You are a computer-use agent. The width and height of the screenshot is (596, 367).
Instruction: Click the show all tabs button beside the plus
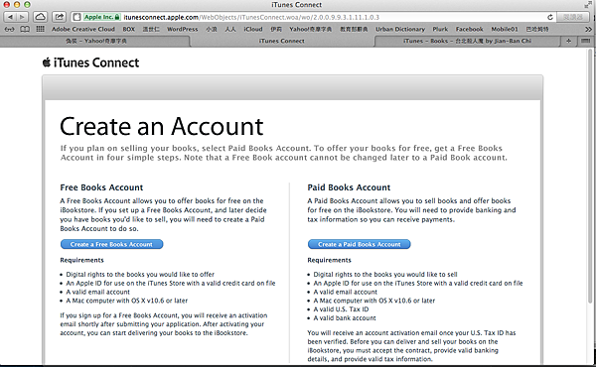tap(585, 41)
